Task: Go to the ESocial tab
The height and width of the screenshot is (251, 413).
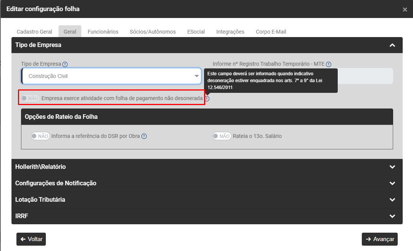Action: 196,32
